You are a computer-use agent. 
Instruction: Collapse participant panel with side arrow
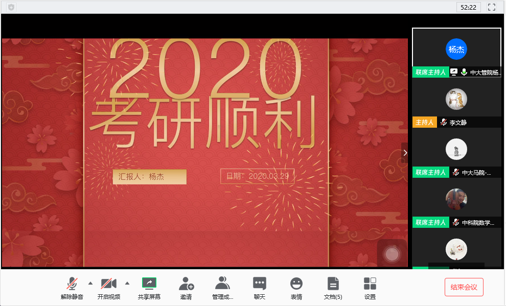405,153
